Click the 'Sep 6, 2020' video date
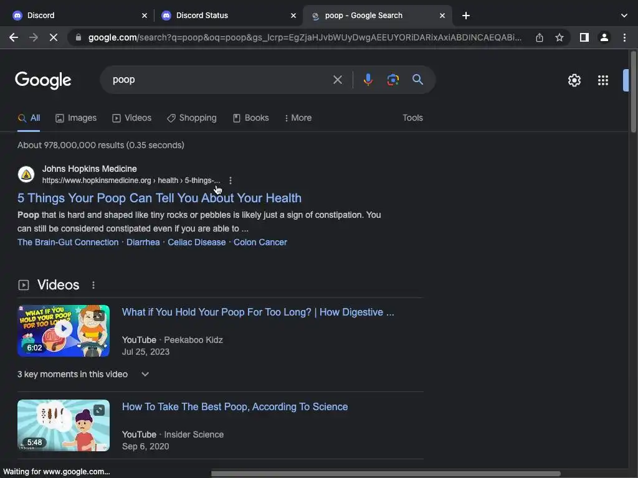Viewport: 638px width, 478px height. (x=146, y=446)
